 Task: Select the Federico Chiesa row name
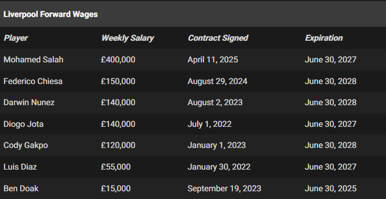[33, 81]
